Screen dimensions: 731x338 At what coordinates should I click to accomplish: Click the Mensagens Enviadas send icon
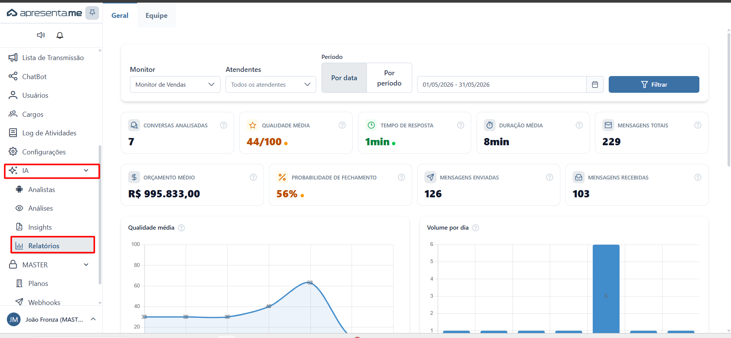[x=430, y=177]
